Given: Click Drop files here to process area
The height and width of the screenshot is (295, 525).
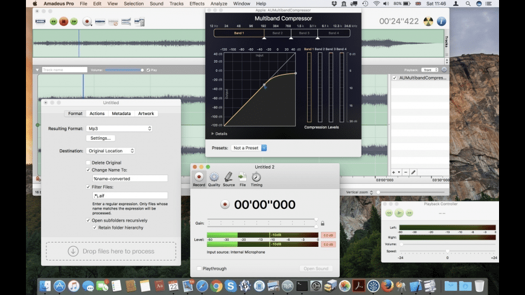Looking at the screenshot, I should (x=111, y=251).
